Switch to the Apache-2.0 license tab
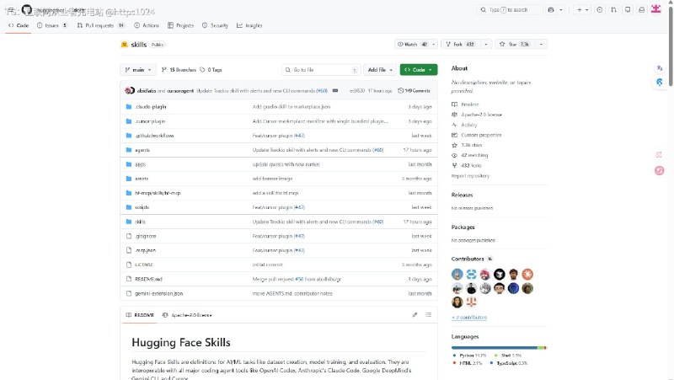The image size is (674, 380). coord(187,315)
